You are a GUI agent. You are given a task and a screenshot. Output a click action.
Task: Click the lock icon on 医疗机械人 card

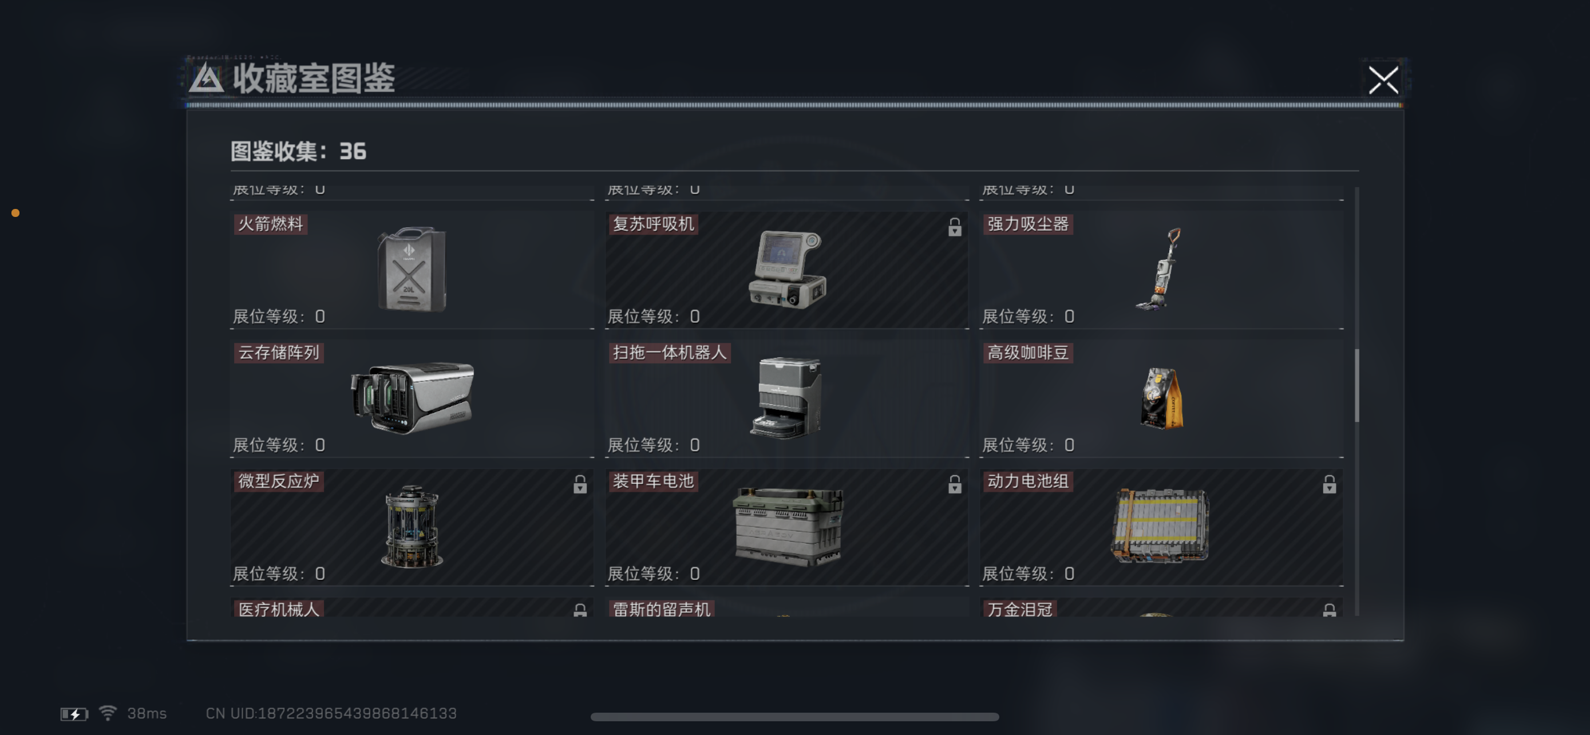click(580, 610)
